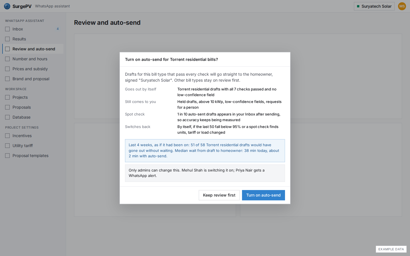Click the Incentives sidebar icon

(7, 136)
